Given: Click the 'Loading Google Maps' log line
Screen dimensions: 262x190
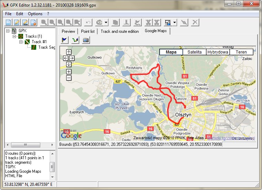Looking at the screenshot, I should (23, 171).
